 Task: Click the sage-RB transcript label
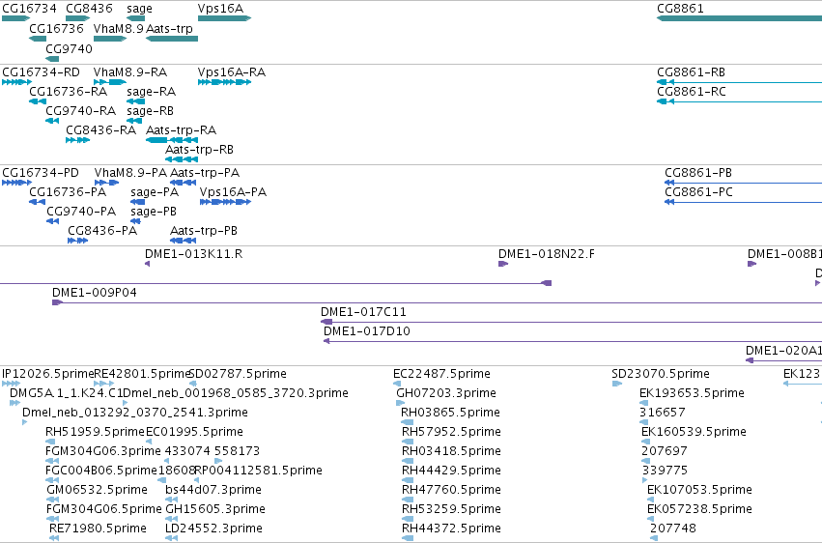click(151, 111)
